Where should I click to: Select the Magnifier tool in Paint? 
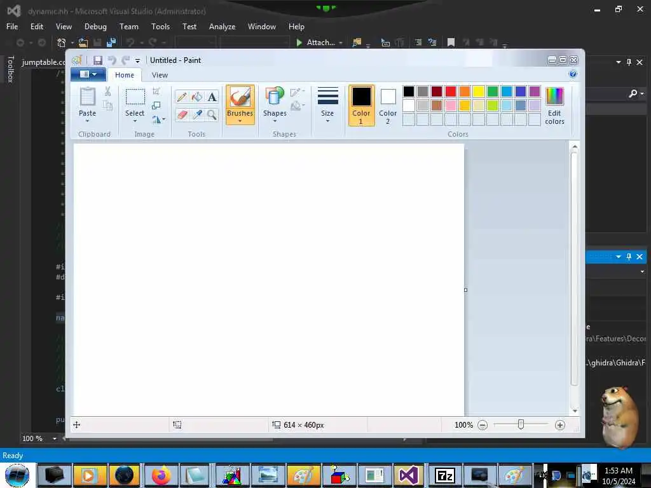coord(212,114)
